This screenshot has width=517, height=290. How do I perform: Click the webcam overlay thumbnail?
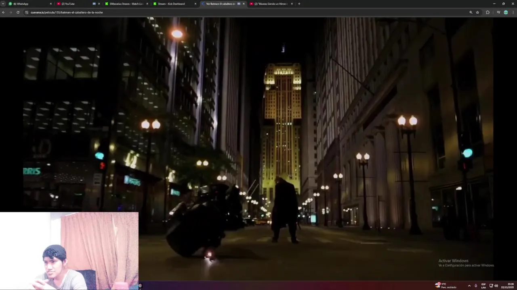tap(69, 251)
